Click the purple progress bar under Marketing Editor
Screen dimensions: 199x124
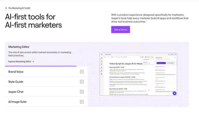point(41,66)
